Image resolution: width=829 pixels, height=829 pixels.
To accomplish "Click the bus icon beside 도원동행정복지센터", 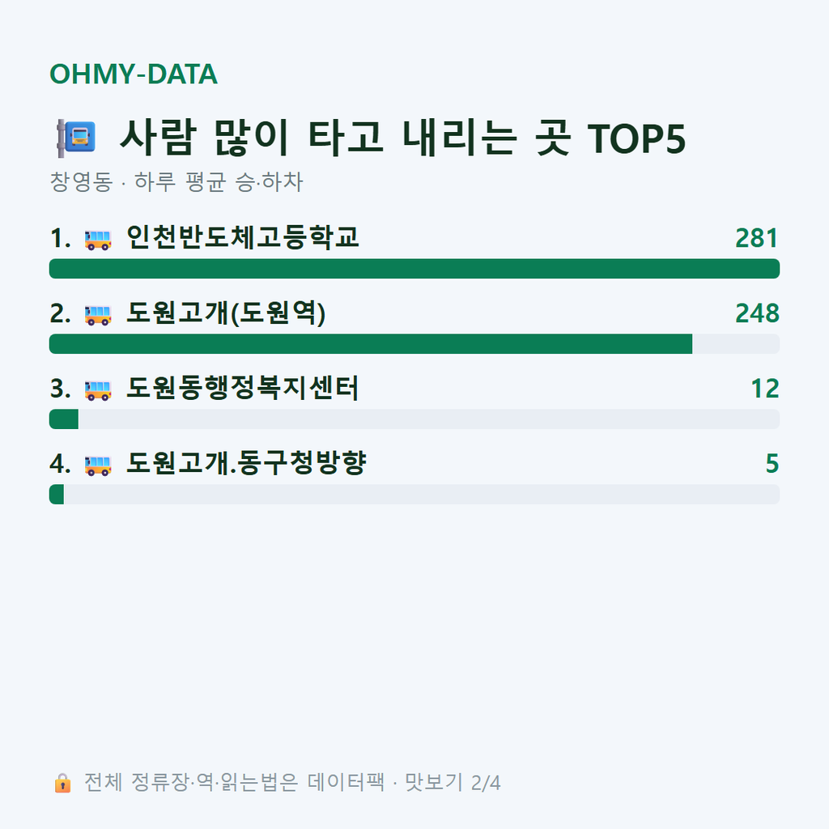I will 98,390.
